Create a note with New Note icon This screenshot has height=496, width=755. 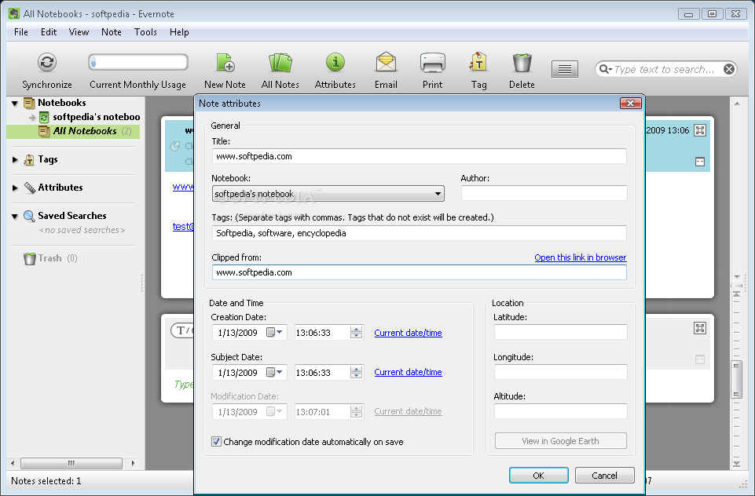point(225,63)
